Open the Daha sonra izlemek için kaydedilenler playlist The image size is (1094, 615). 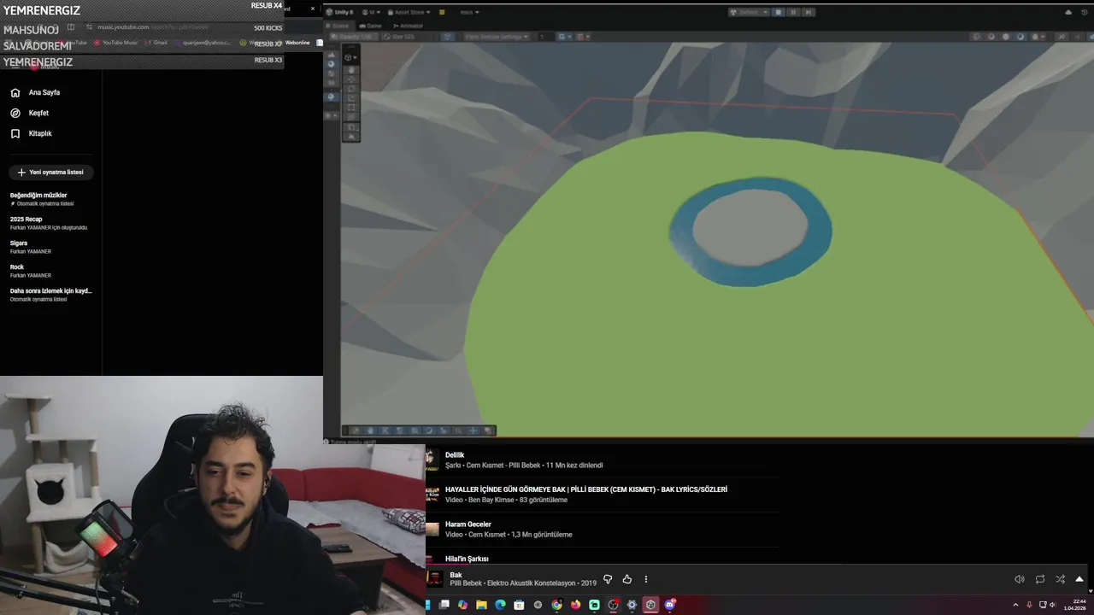coord(51,295)
